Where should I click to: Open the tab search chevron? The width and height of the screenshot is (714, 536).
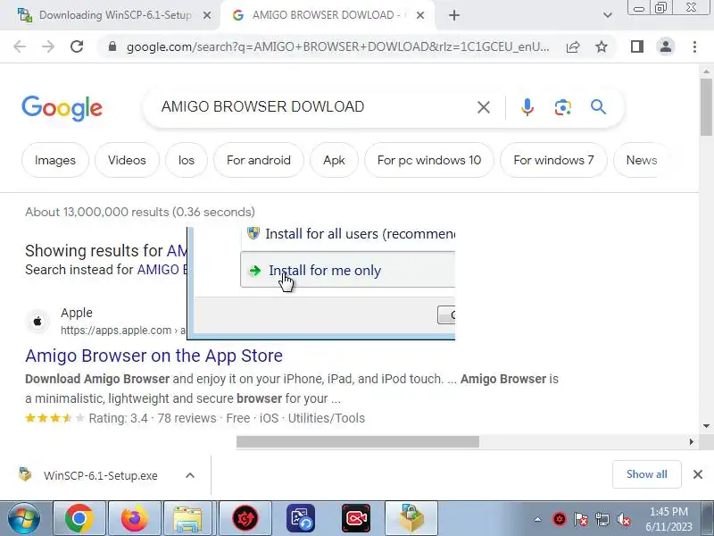tap(608, 15)
